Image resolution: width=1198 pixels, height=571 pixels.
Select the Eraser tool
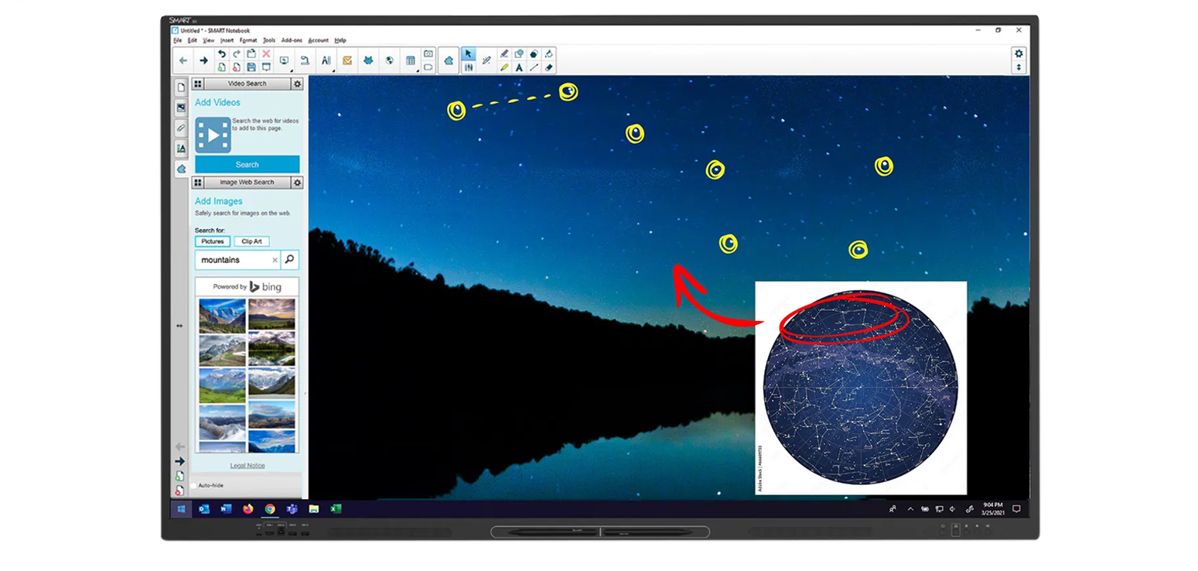[550, 68]
